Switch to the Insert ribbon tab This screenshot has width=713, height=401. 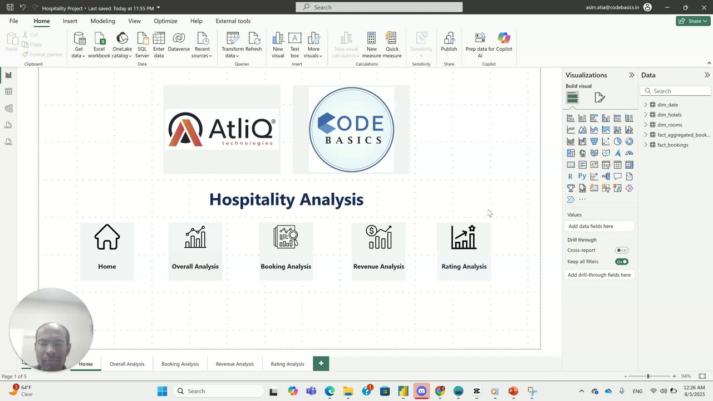(70, 21)
